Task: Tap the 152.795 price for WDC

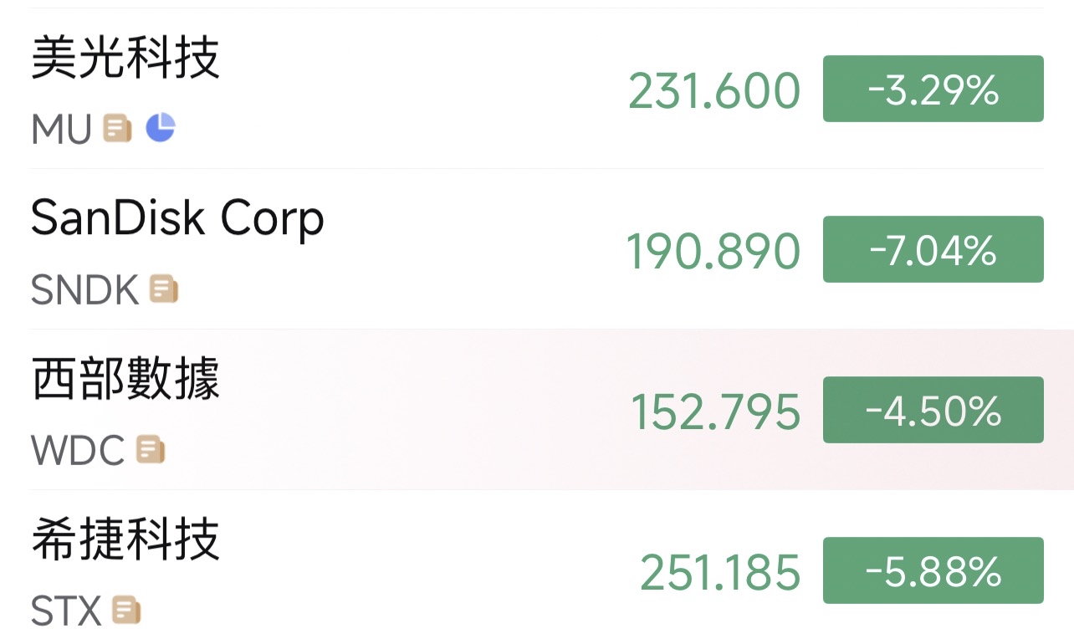Action: point(716,412)
